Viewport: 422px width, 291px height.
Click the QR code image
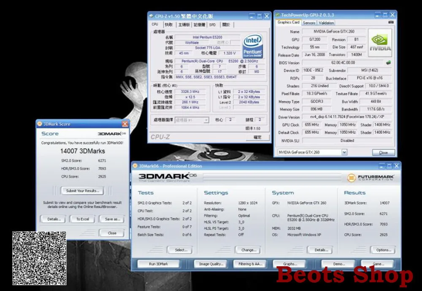point(39,258)
